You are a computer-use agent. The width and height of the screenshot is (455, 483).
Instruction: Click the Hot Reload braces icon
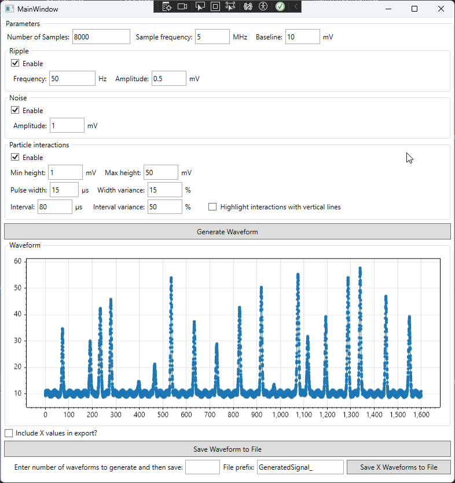(x=248, y=6)
